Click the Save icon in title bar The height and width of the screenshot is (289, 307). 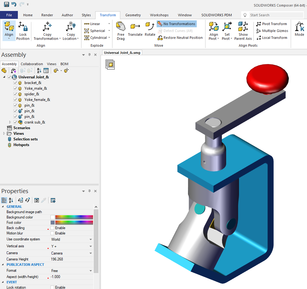6,4
